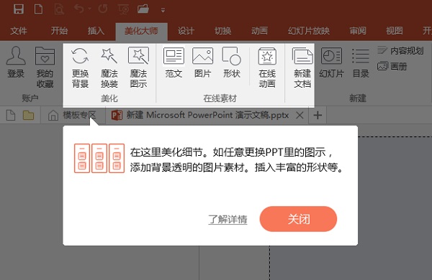Screen dimensions: 432x280
Task: Open the 审阅 ribbon tab
Action: pos(358,31)
